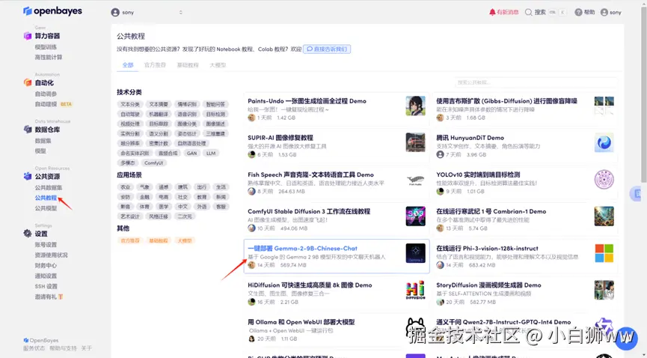Viewport: 647px width, 358px height.
Task: Click the openbayes logo
Action: (52, 11)
